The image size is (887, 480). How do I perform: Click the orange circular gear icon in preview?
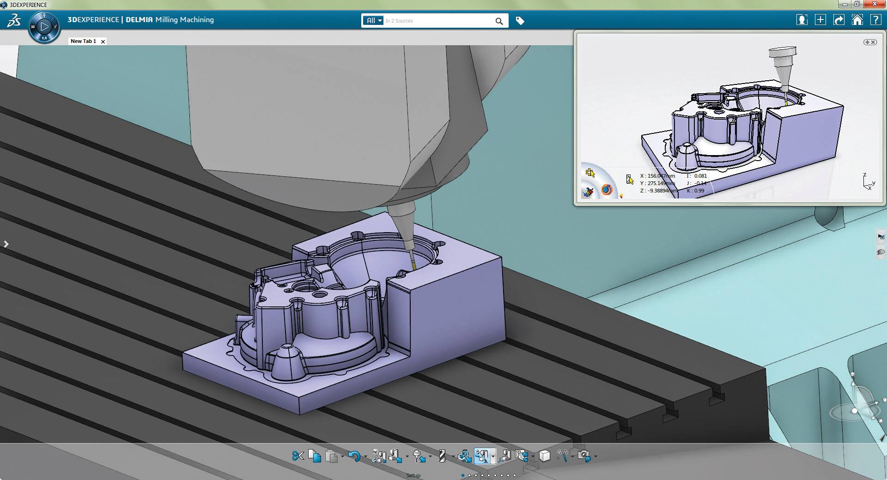607,190
